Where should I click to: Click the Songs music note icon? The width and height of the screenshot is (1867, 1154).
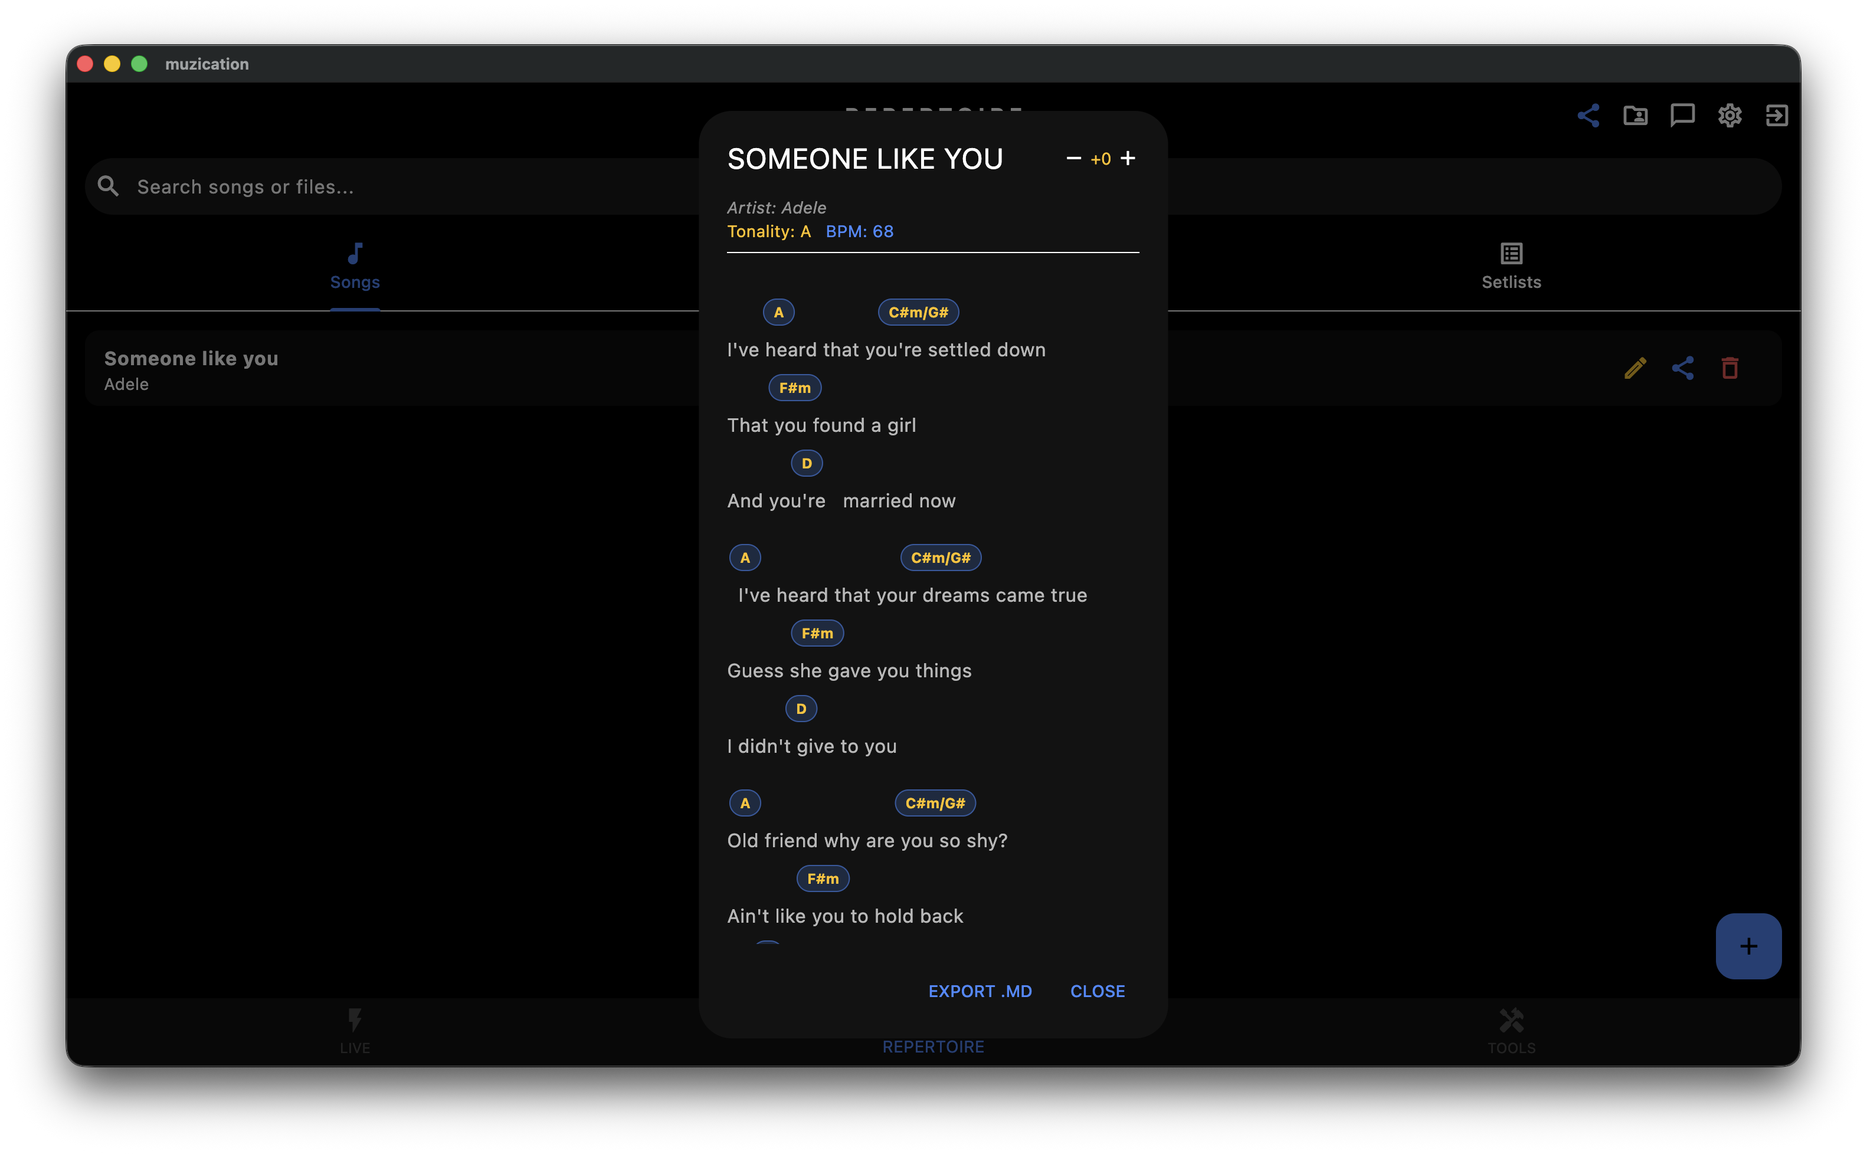[355, 253]
